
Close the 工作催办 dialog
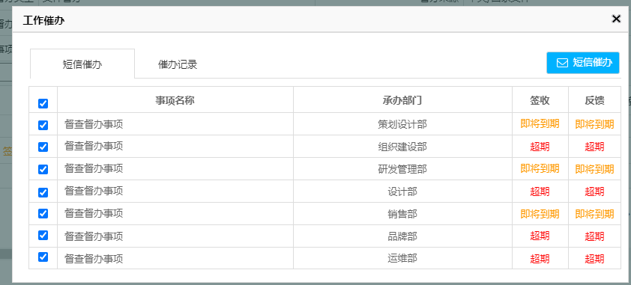616,19
